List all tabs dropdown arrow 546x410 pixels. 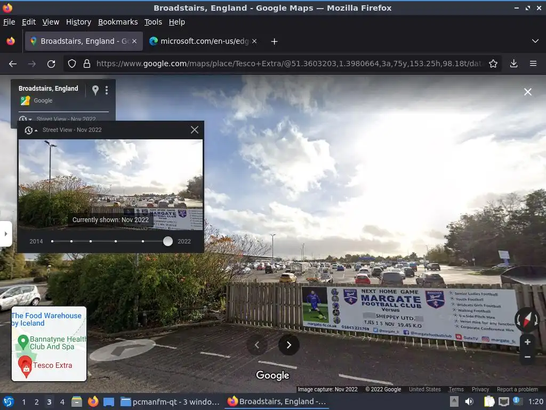tap(535, 41)
